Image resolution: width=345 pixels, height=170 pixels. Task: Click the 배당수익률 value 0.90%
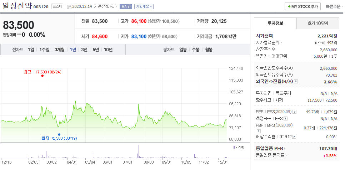(x=331, y=137)
